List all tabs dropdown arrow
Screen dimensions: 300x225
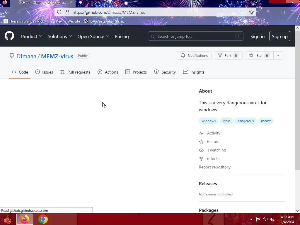coord(255,2)
